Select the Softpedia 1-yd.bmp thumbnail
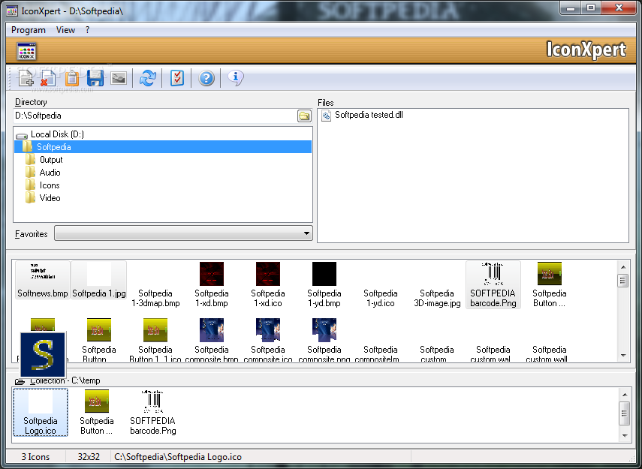The image size is (642, 469). 324,285
